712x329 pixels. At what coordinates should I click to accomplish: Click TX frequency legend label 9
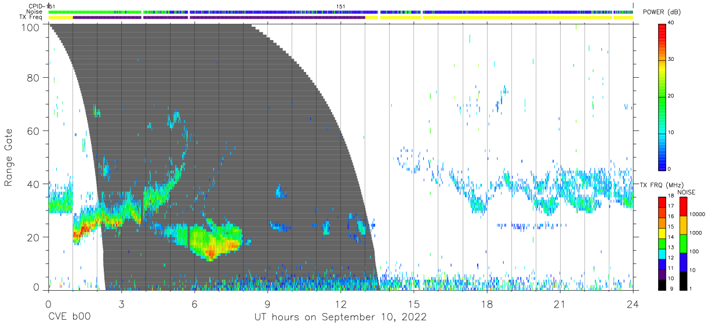[x=672, y=288]
